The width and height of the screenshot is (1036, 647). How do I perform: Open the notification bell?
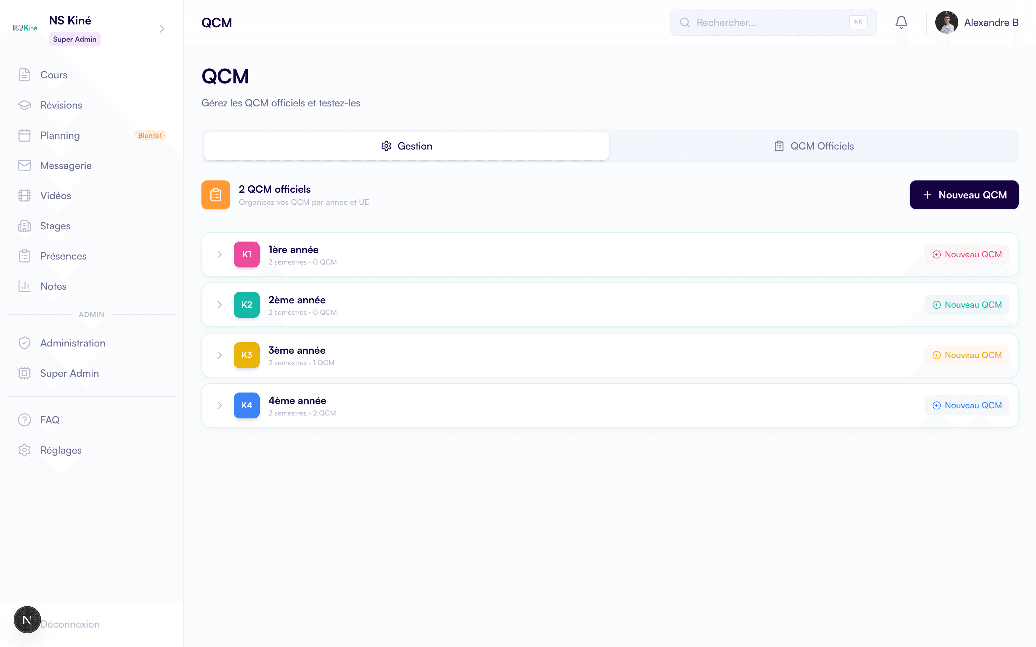(x=901, y=22)
